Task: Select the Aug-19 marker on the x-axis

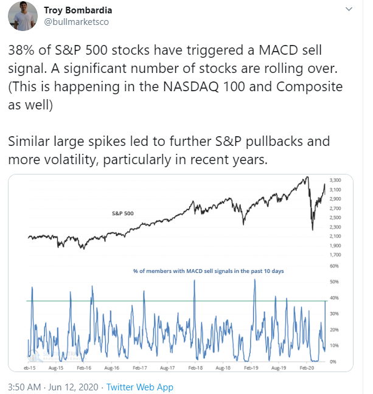Action: point(279,368)
